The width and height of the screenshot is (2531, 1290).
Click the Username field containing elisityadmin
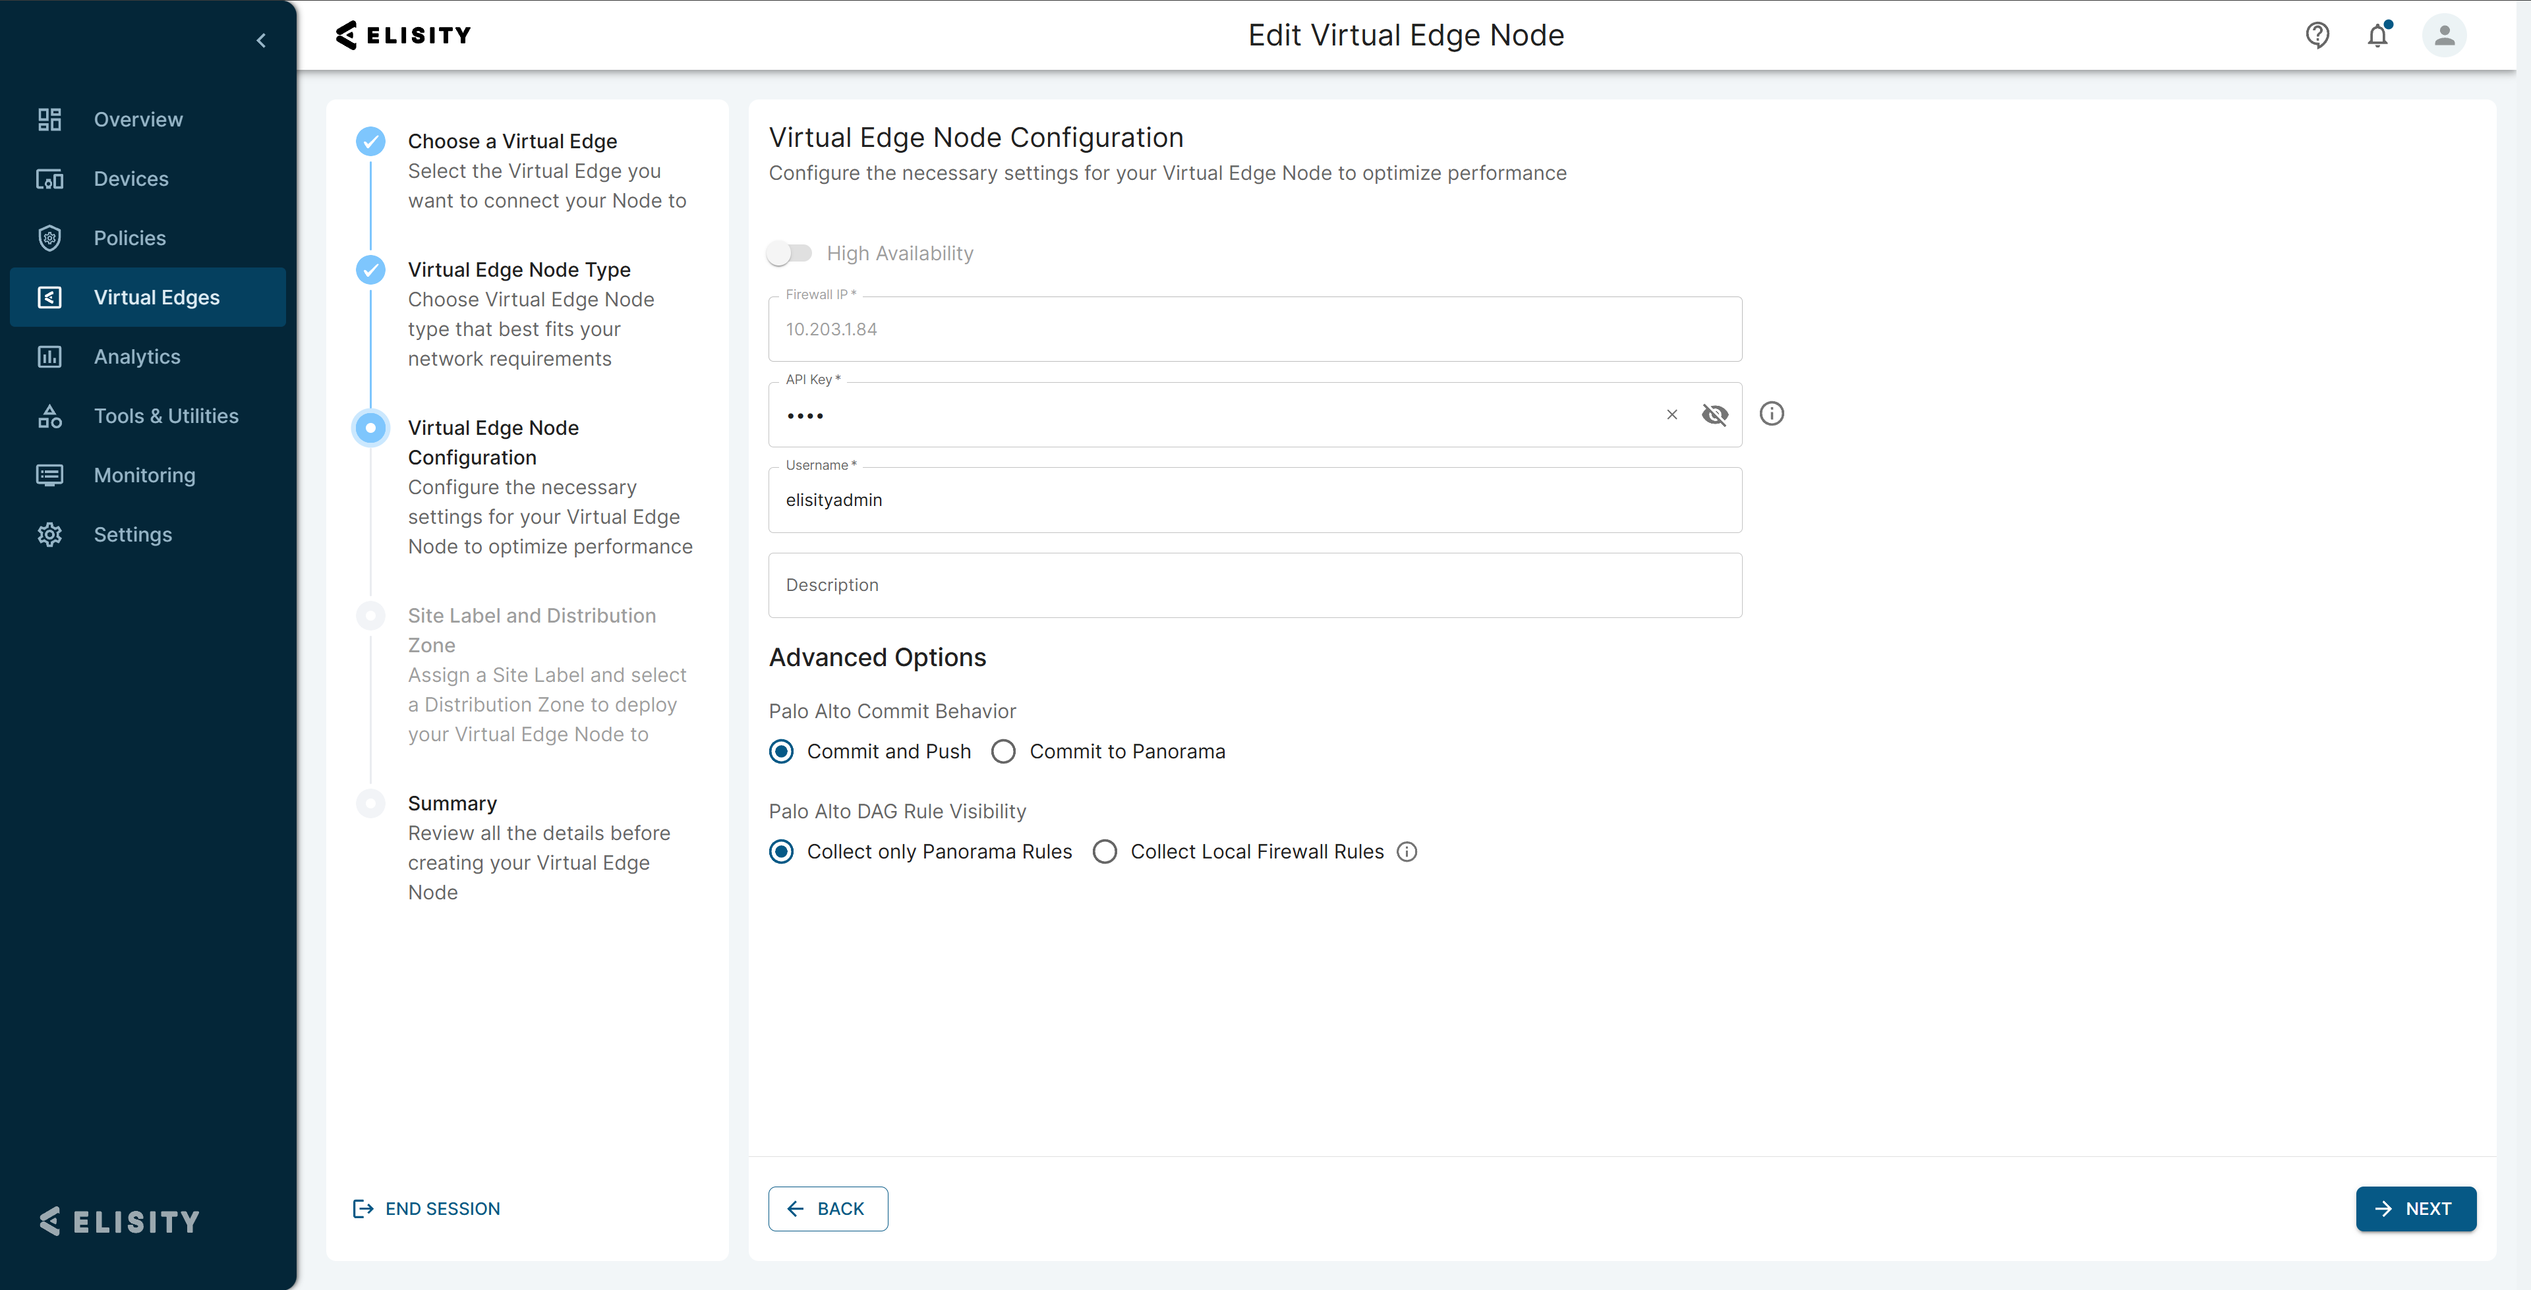1255,500
